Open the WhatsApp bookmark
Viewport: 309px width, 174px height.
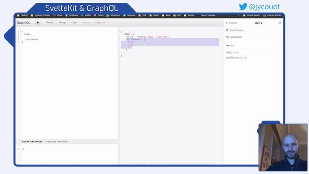tap(113, 15)
